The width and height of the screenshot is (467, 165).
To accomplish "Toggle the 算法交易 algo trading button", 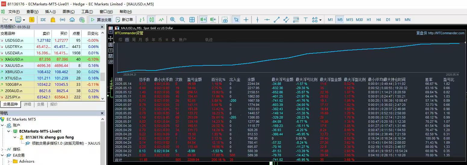I will click(101, 20).
